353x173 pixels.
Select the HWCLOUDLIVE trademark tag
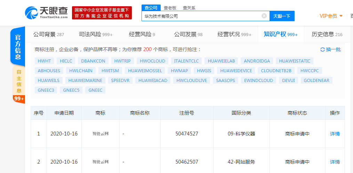click(192, 80)
